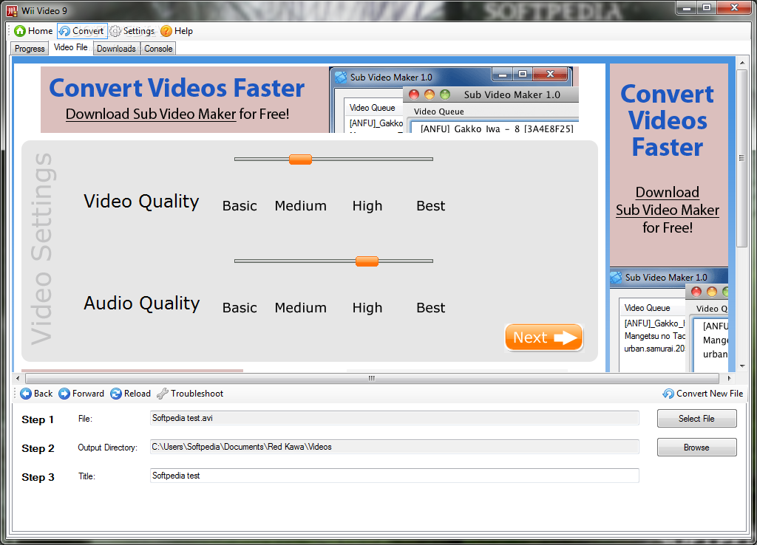Click the Convert Videos Faster banner headline
Viewport: 757px width, 545px height.
tap(177, 89)
